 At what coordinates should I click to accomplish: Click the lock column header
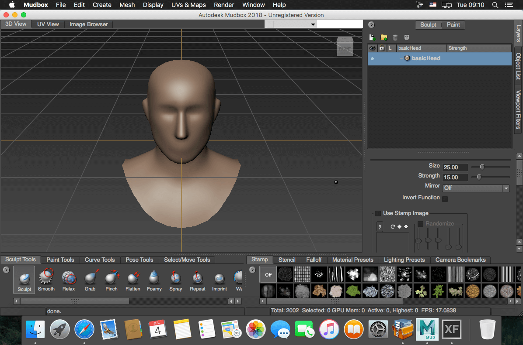[x=382, y=48]
